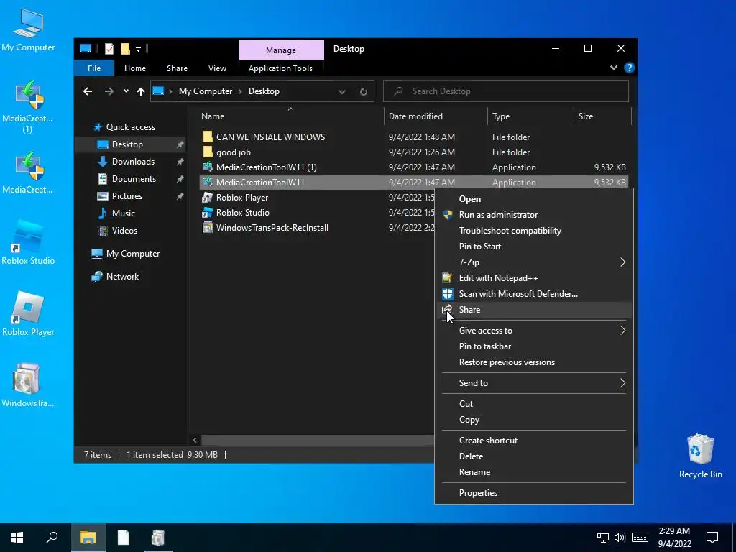The height and width of the screenshot is (552, 736).
Task: Open the File ribbon tab
Action: 94,68
